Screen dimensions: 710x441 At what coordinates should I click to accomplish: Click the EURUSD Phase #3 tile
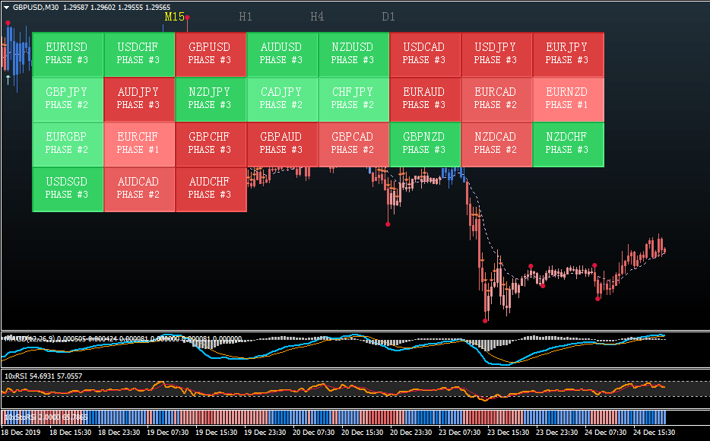[67, 54]
